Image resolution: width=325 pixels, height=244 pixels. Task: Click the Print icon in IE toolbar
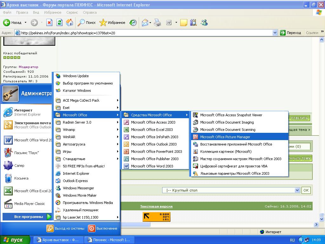click(157, 23)
